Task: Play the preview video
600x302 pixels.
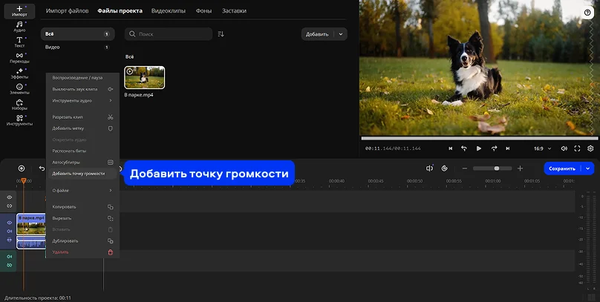Action: point(479,148)
